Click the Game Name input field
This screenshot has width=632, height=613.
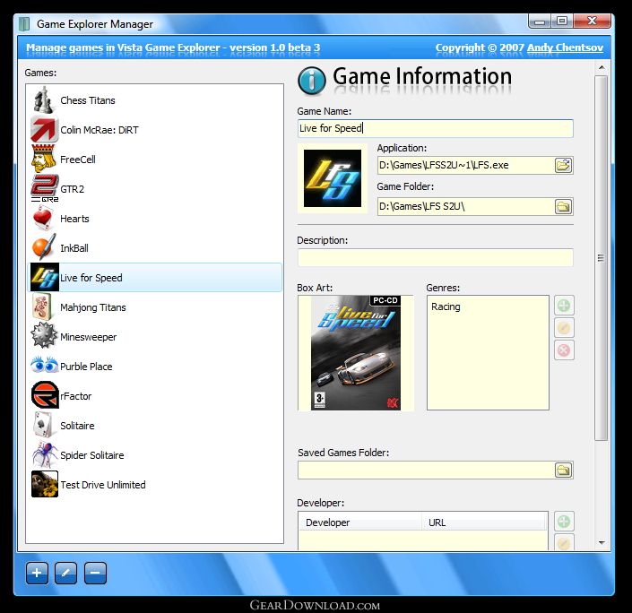(436, 128)
